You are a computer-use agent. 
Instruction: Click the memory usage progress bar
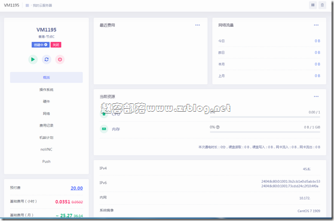click(265, 132)
